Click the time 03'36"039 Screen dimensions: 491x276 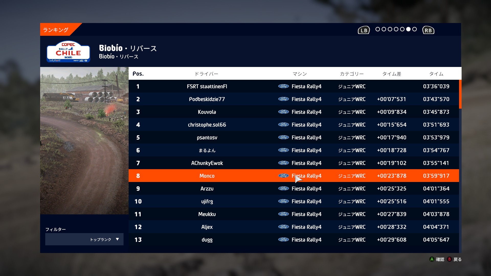tap(436, 86)
